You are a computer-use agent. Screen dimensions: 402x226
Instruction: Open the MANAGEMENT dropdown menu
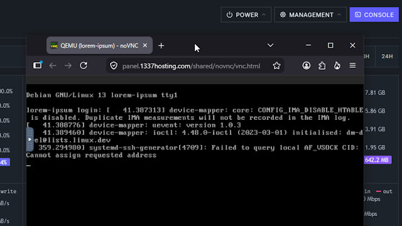click(310, 14)
